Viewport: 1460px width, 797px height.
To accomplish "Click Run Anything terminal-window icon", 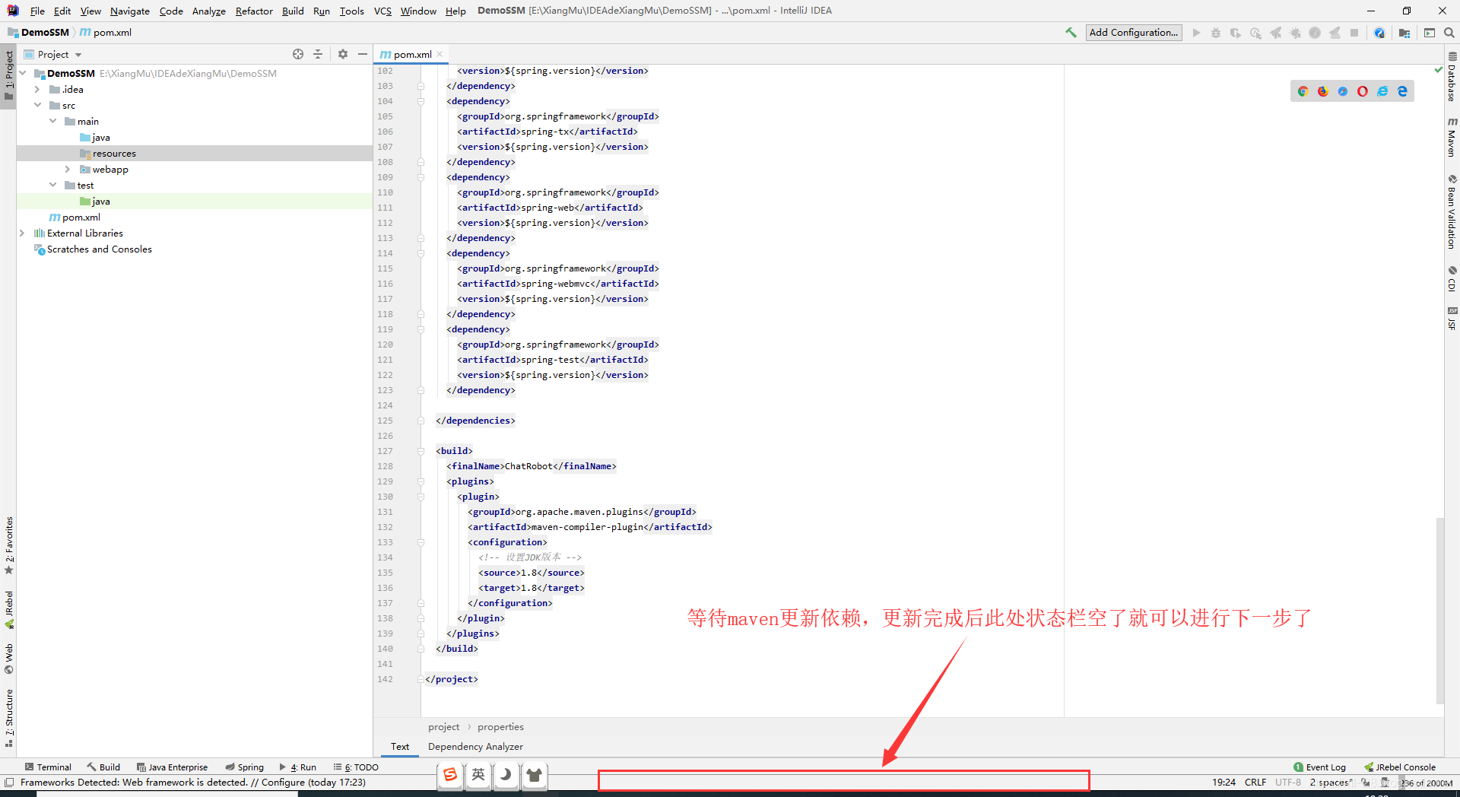I will 1430,33.
